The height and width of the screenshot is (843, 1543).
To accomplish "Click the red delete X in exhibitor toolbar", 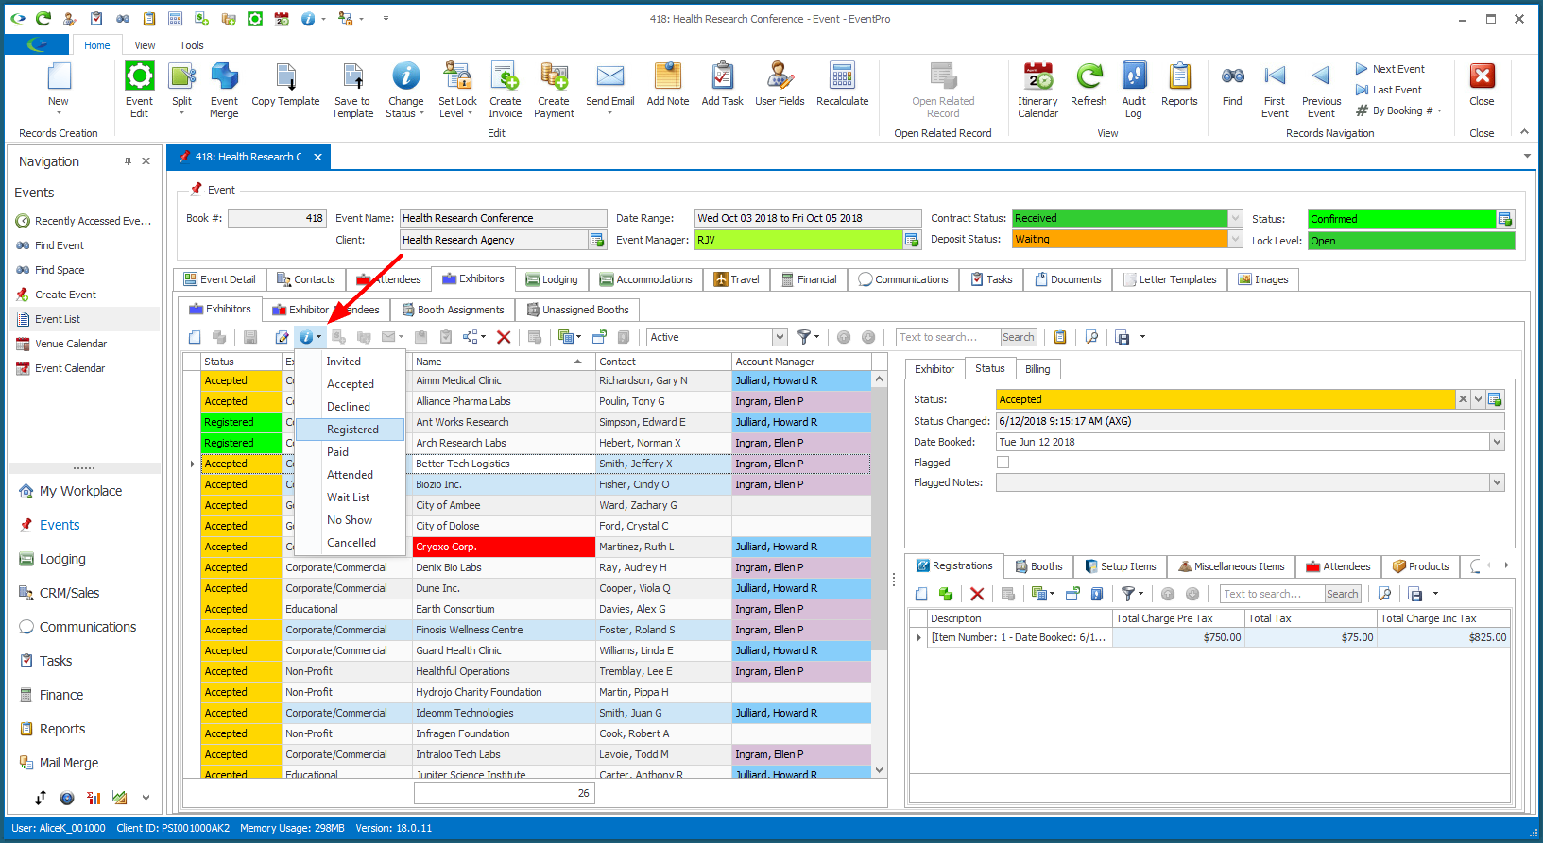I will [x=504, y=337].
